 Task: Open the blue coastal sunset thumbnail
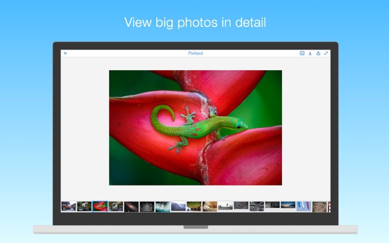point(288,205)
